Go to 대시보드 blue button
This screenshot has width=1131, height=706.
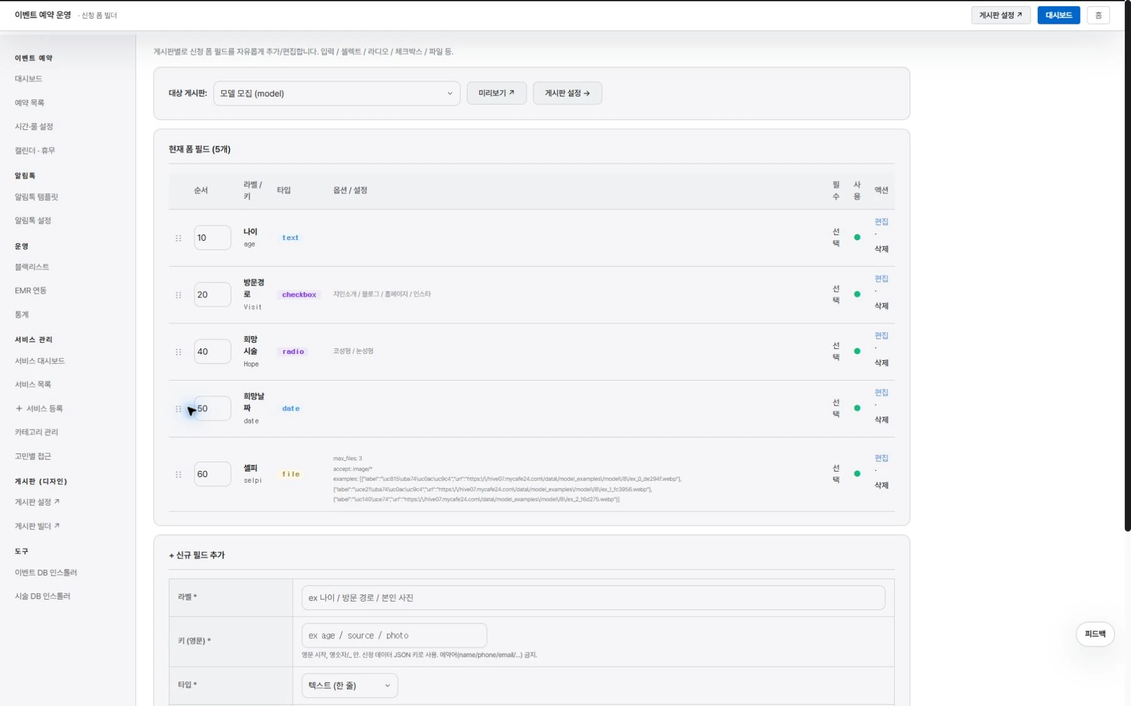[x=1059, y=15]
